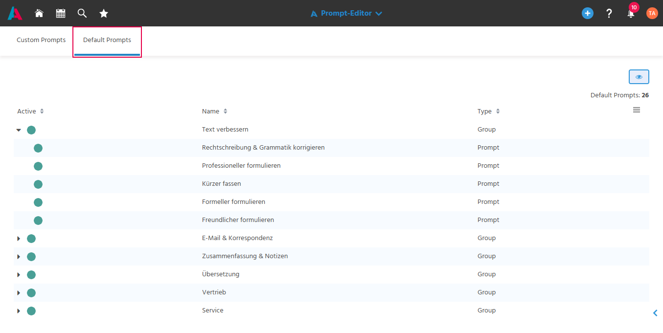Toggle active status of Zusammenfassung & Notizen

pyautogui.click(x=31, y=257)
